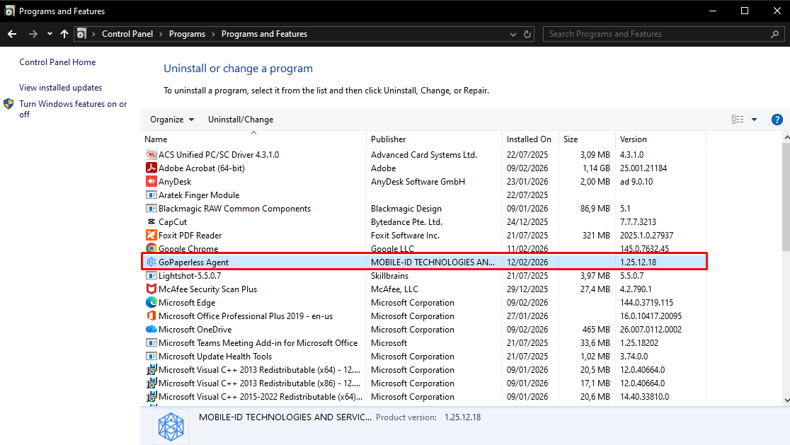Expand the address bar history dropdown

point(513,34)
